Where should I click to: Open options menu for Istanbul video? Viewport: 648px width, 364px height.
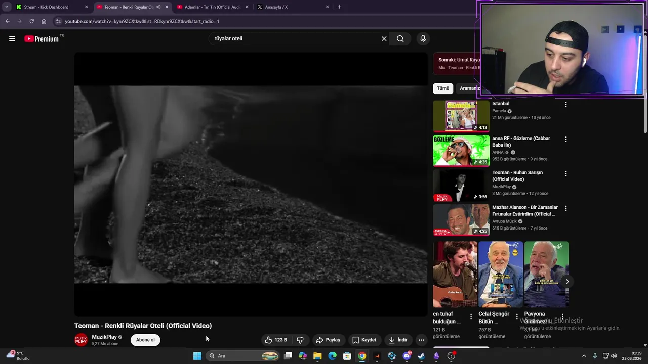click(566, 105)
